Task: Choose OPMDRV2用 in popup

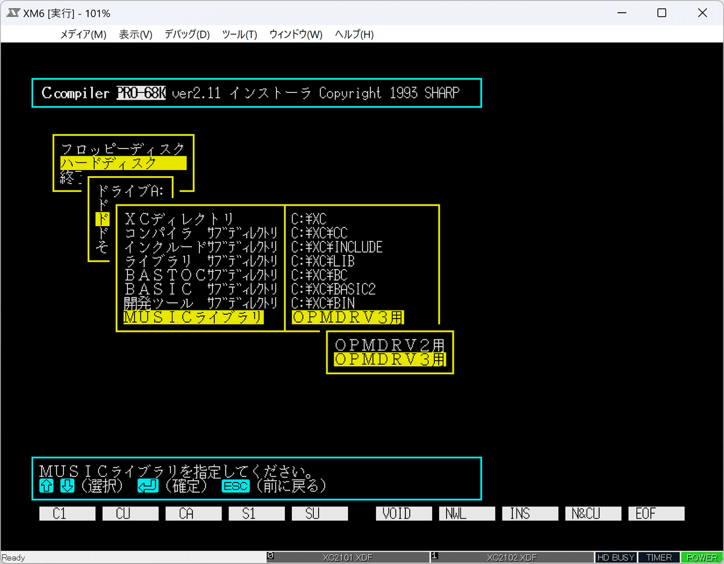Action: 390,345
